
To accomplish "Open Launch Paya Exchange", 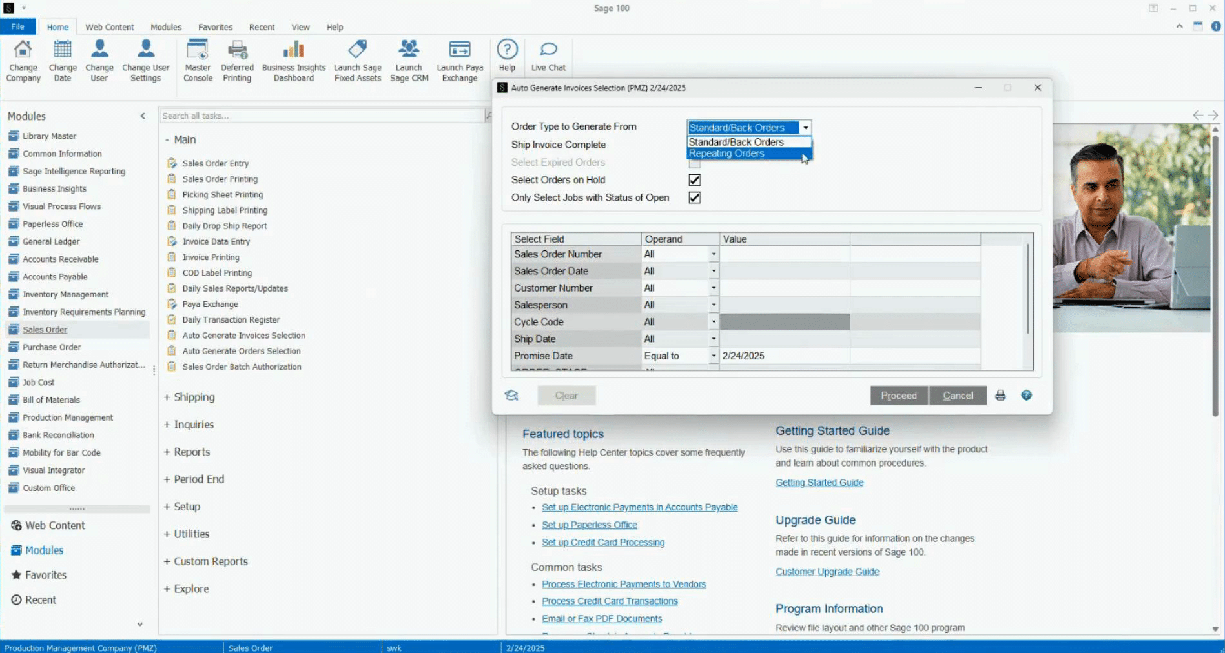I will click(459, 59).
